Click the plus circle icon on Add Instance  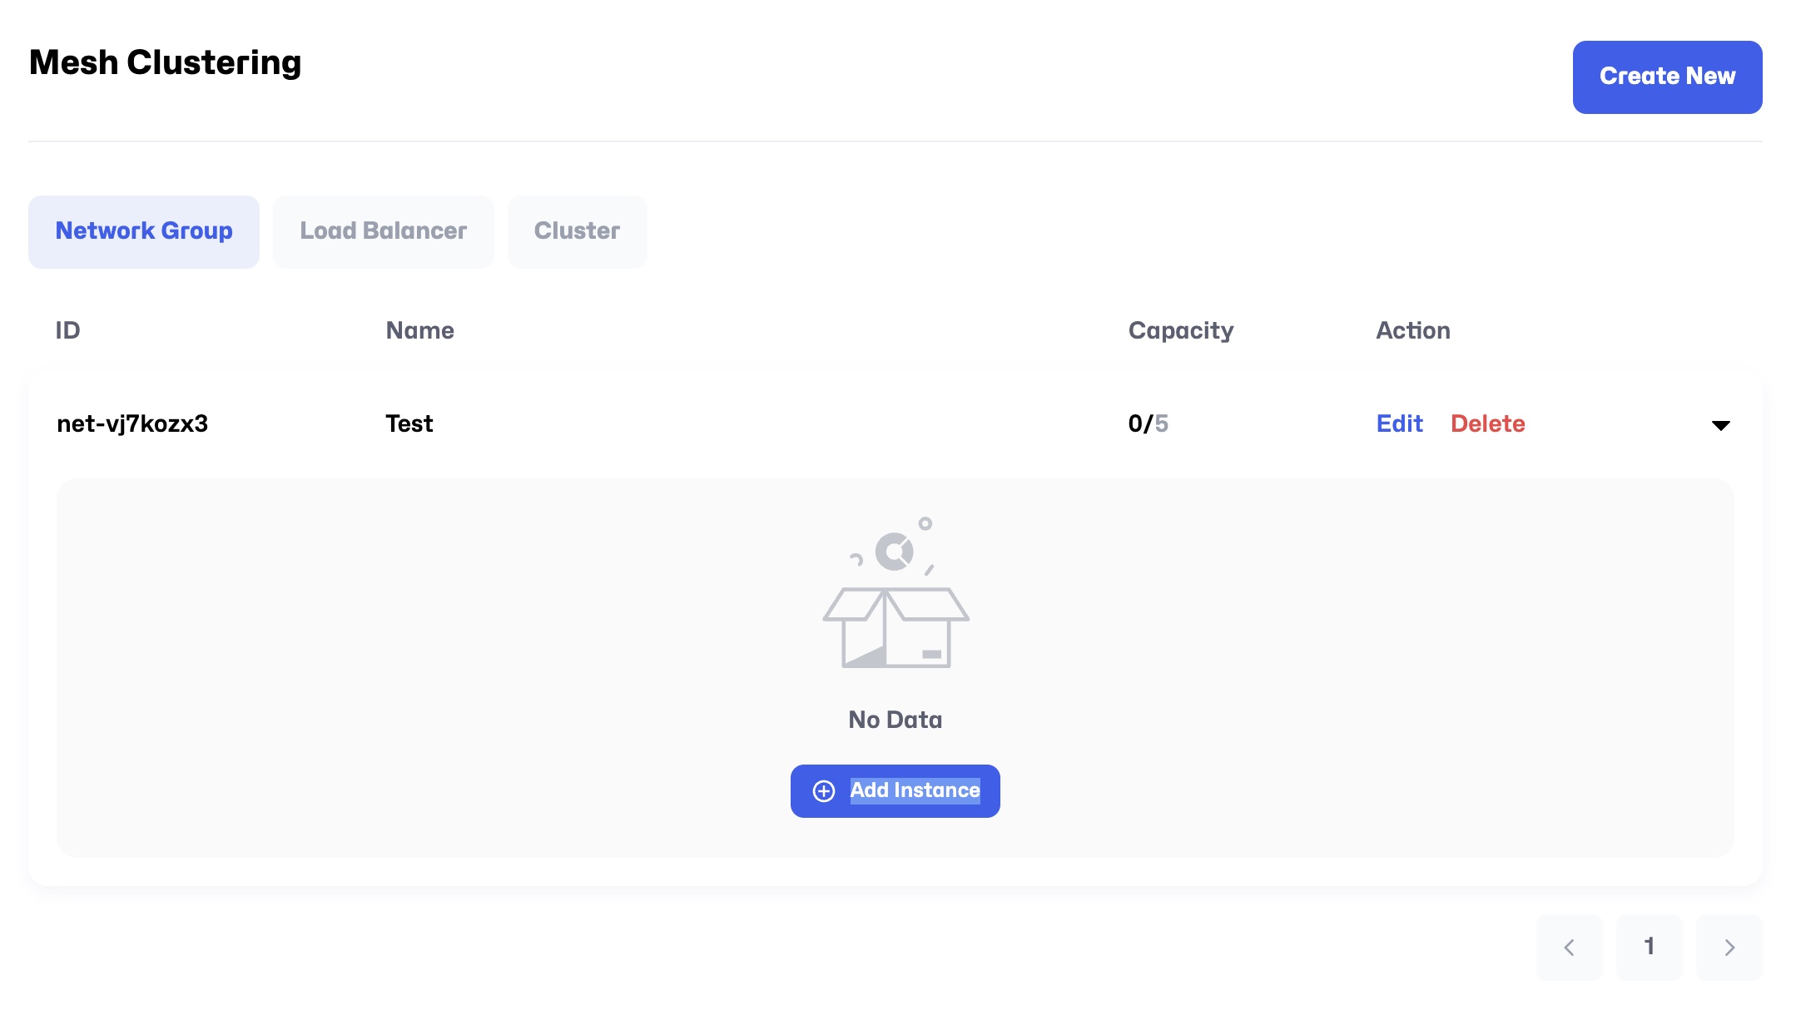coord(823,791)
